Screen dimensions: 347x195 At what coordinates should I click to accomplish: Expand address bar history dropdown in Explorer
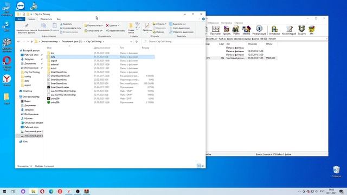tap(131, 42)
